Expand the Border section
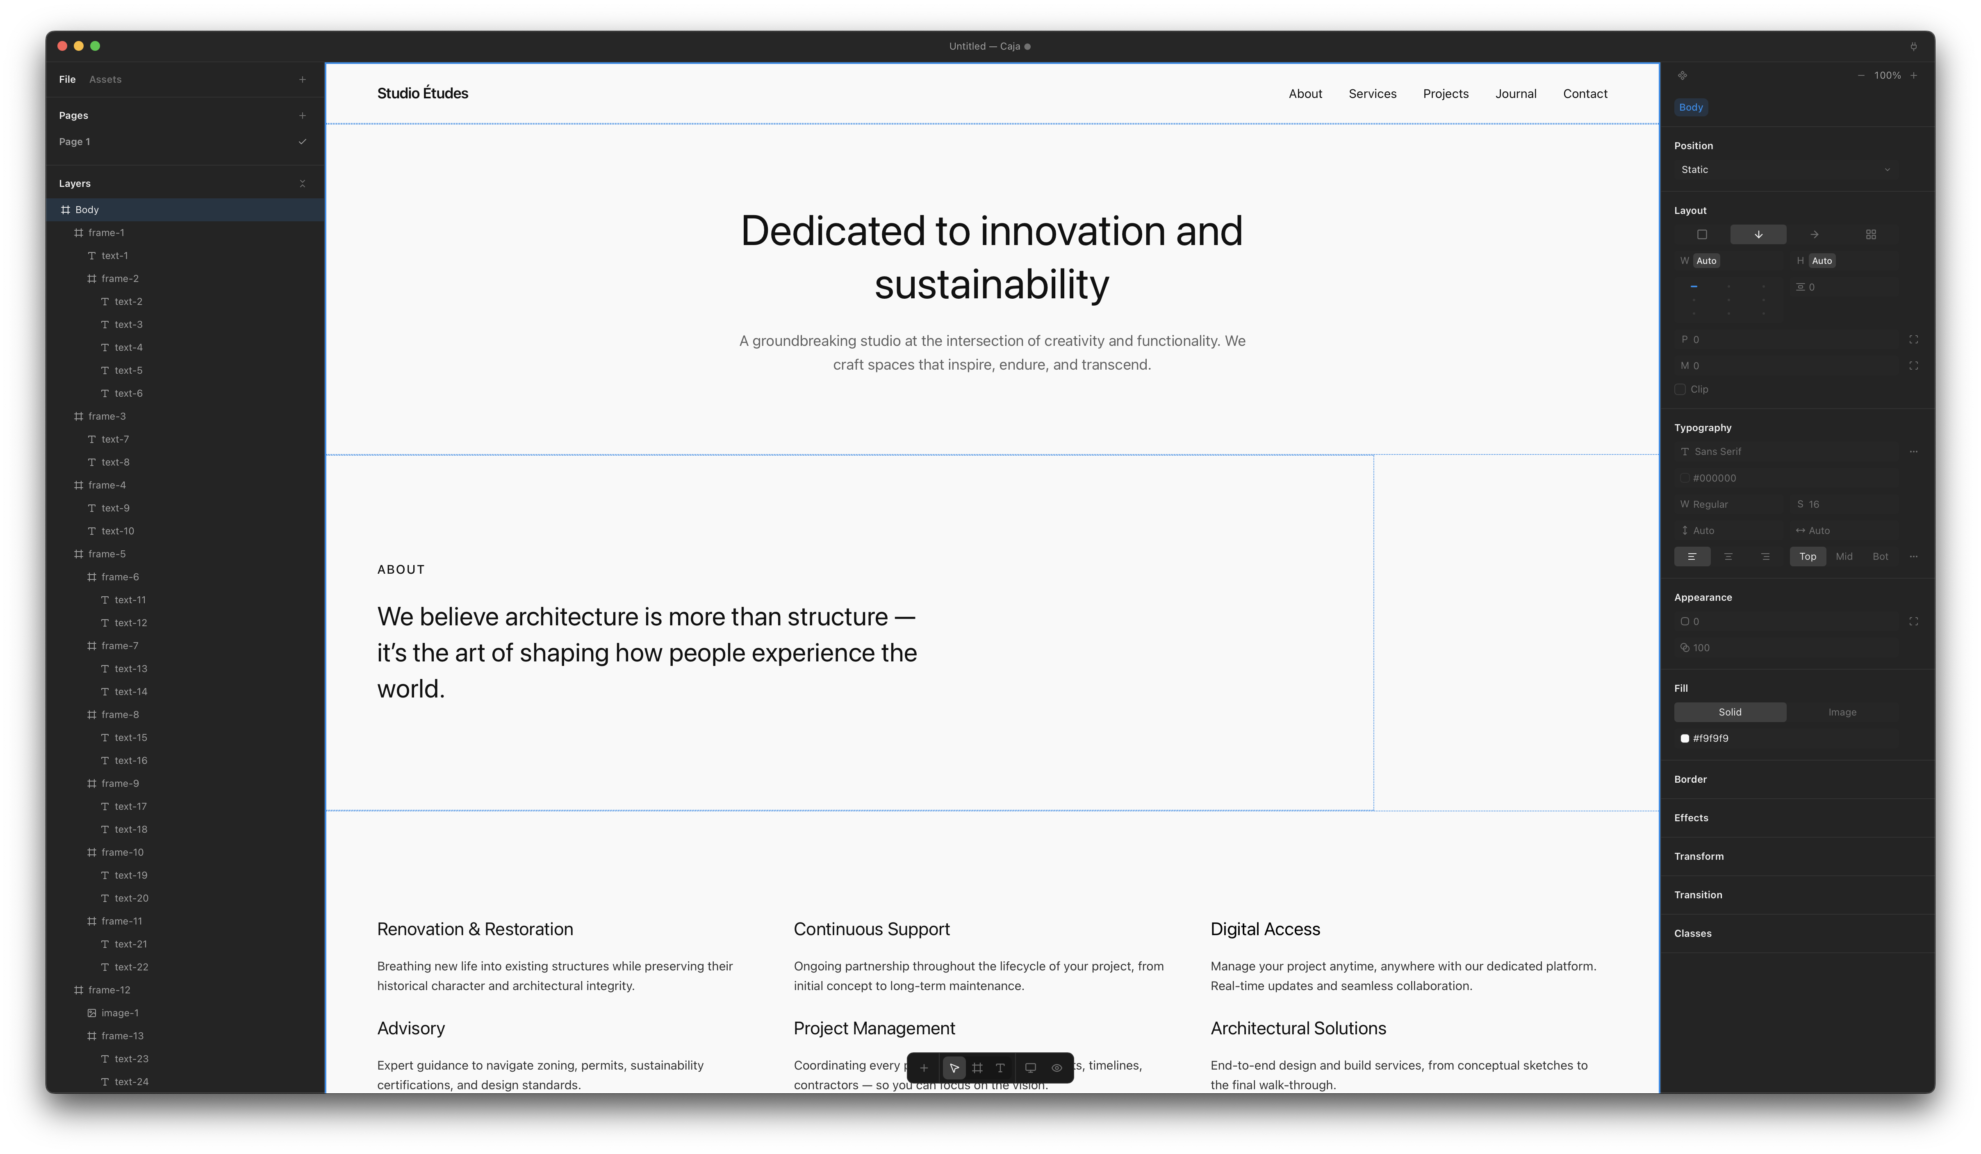 [1690, 779]
